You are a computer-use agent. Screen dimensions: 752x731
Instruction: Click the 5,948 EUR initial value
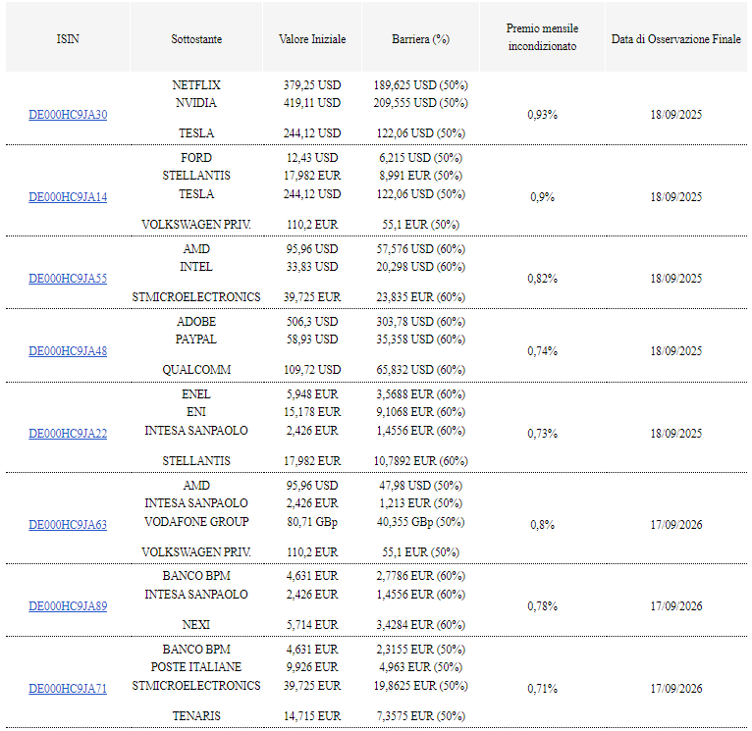312,394
